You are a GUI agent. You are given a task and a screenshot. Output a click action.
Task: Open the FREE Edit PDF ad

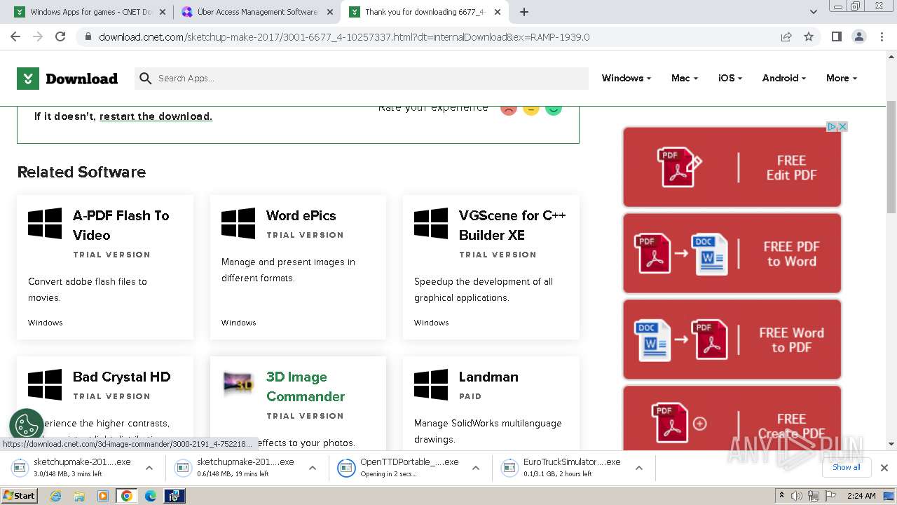[x=732, y=167]
